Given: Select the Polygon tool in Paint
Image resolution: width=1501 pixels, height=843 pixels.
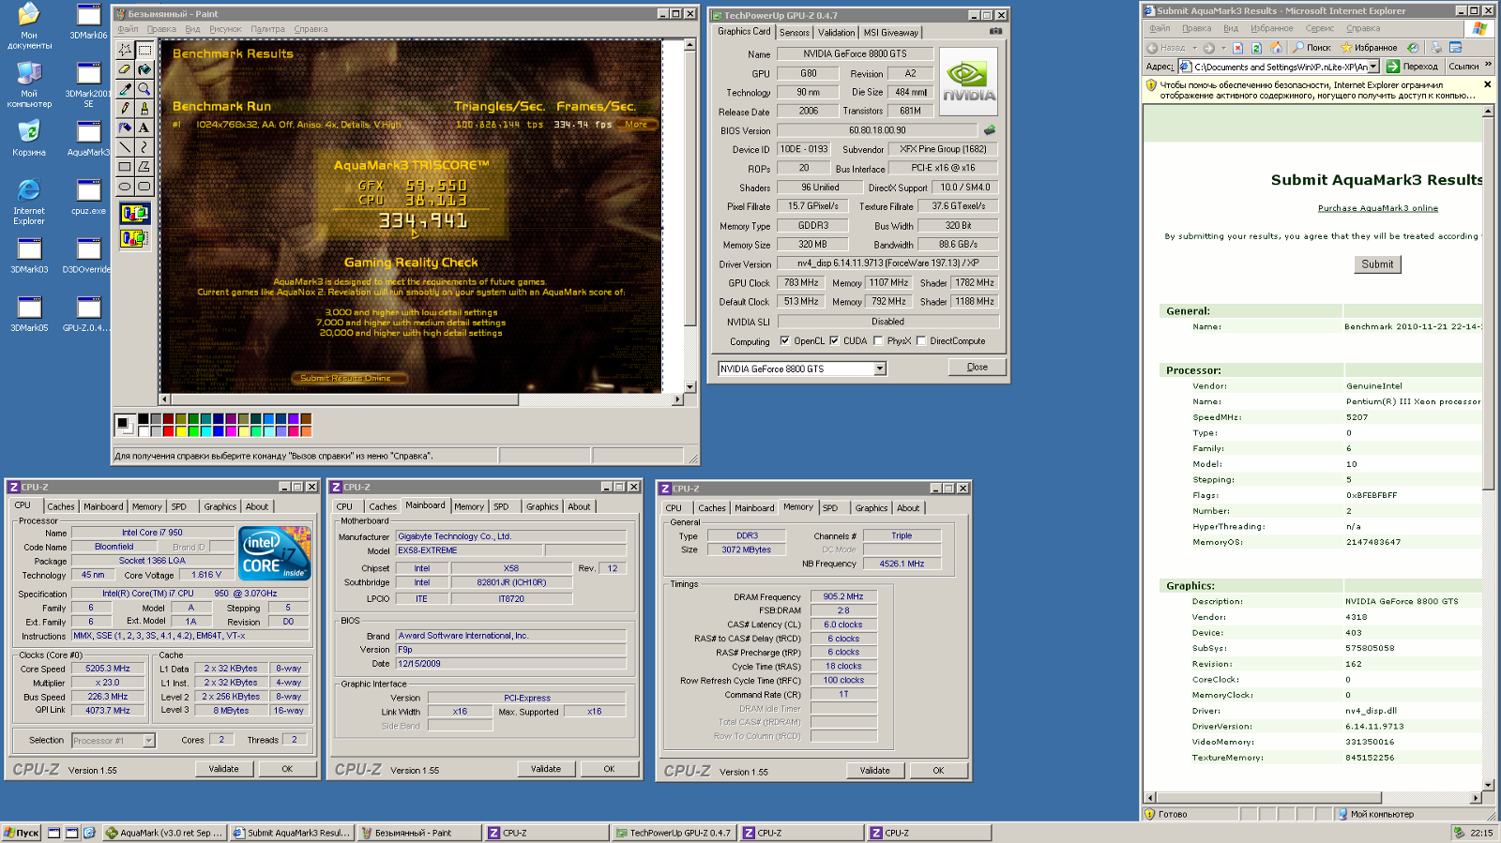Looking at the screenshot, I should pyautogui.click(x=144, y=167).
